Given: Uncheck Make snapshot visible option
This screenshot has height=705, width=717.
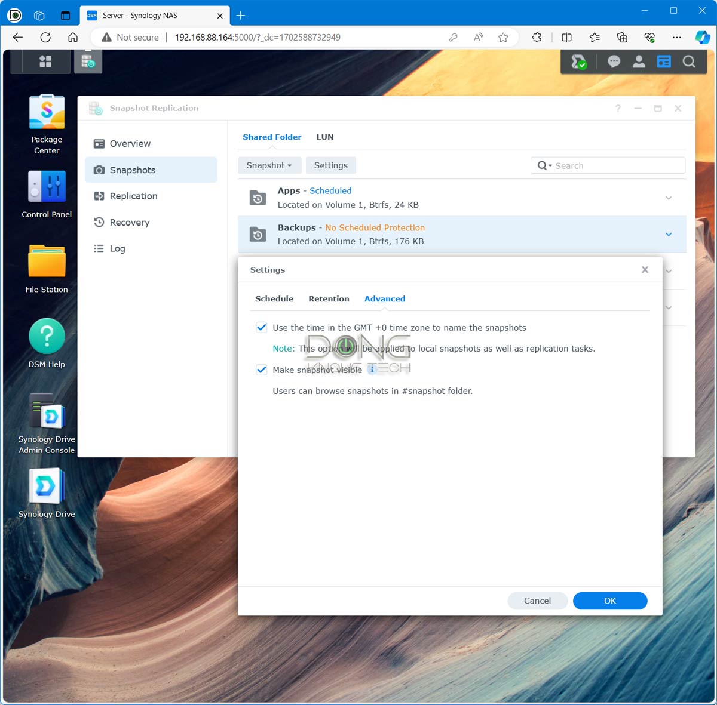Looking at the screenshot, I should pyautogui.click(x=262, y=370).
